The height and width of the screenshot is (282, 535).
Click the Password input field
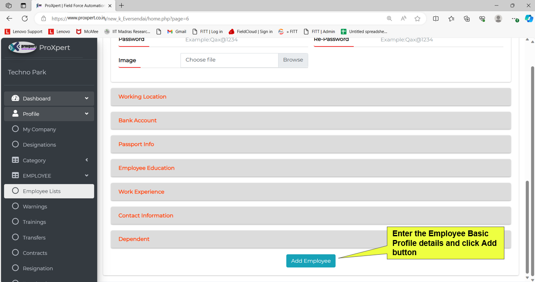(245, 40)
